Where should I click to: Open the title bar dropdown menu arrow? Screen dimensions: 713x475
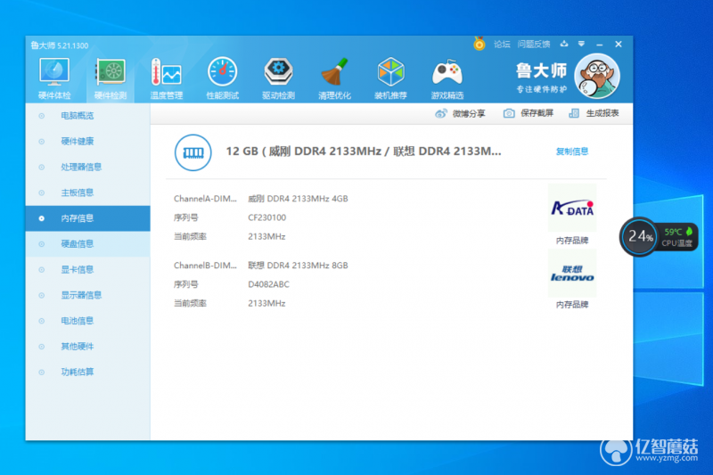pos(581,44)
